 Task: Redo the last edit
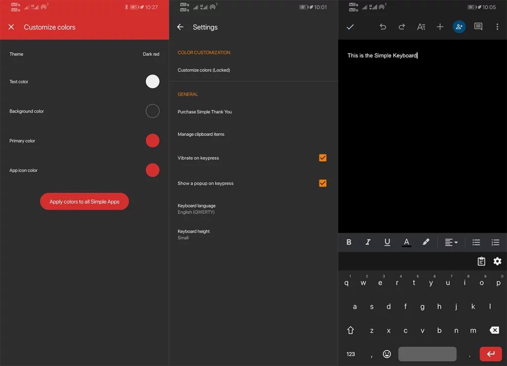point(402,27)
